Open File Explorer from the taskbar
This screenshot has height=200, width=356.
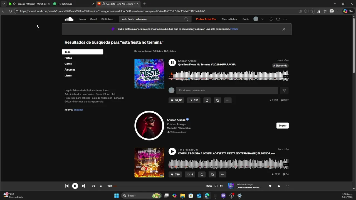coord(182,196)
